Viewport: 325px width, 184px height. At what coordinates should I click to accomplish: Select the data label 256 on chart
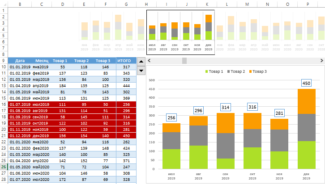(172, 117)
